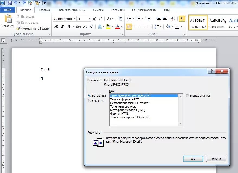Select Текст в кодировке Юникод item
238x173 pixels.
129,117
